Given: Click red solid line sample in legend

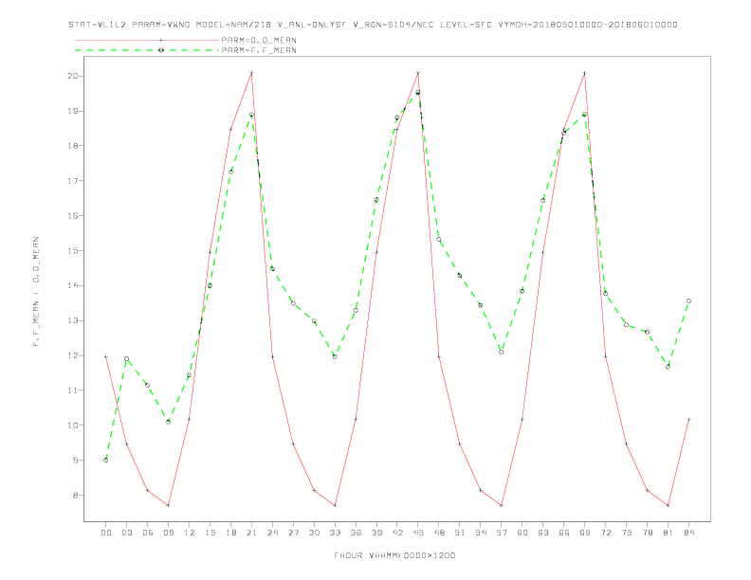Looking at the screenshot, I should pos(147,40).
